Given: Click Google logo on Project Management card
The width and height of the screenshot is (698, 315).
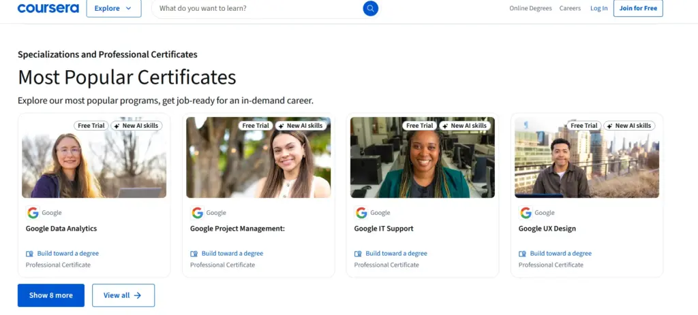Looking at the screenshot, I should click(x=197, y=213).
